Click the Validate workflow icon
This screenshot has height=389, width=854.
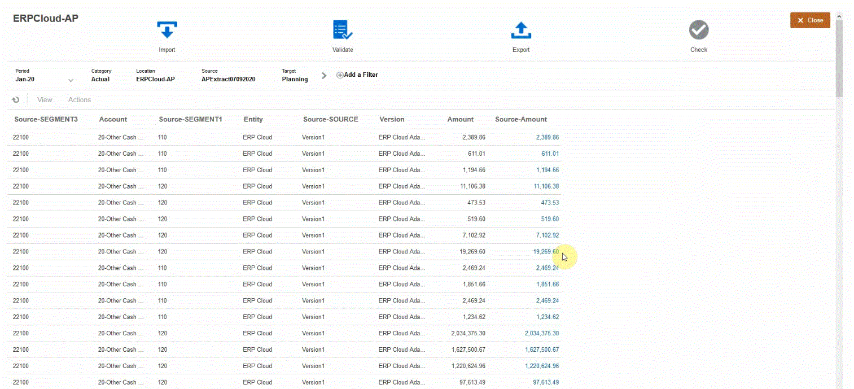343,30
